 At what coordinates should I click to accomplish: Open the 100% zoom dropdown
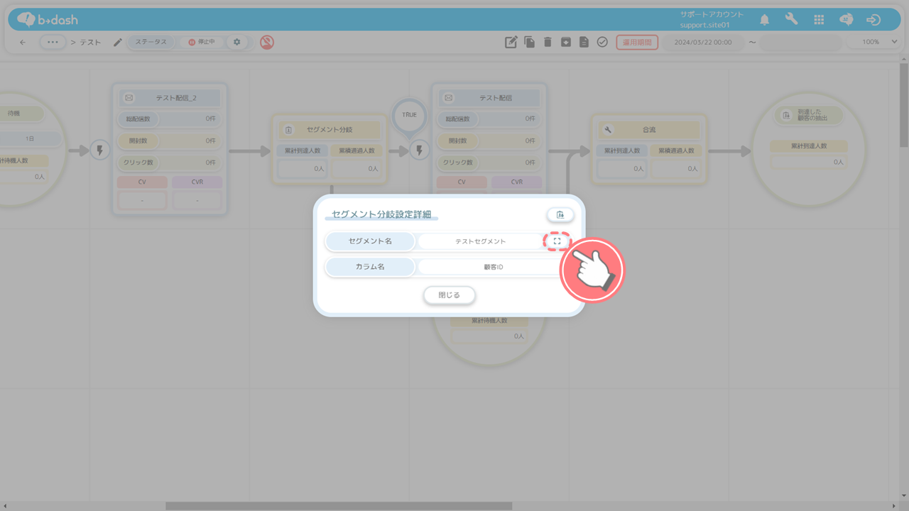point(874,42)
